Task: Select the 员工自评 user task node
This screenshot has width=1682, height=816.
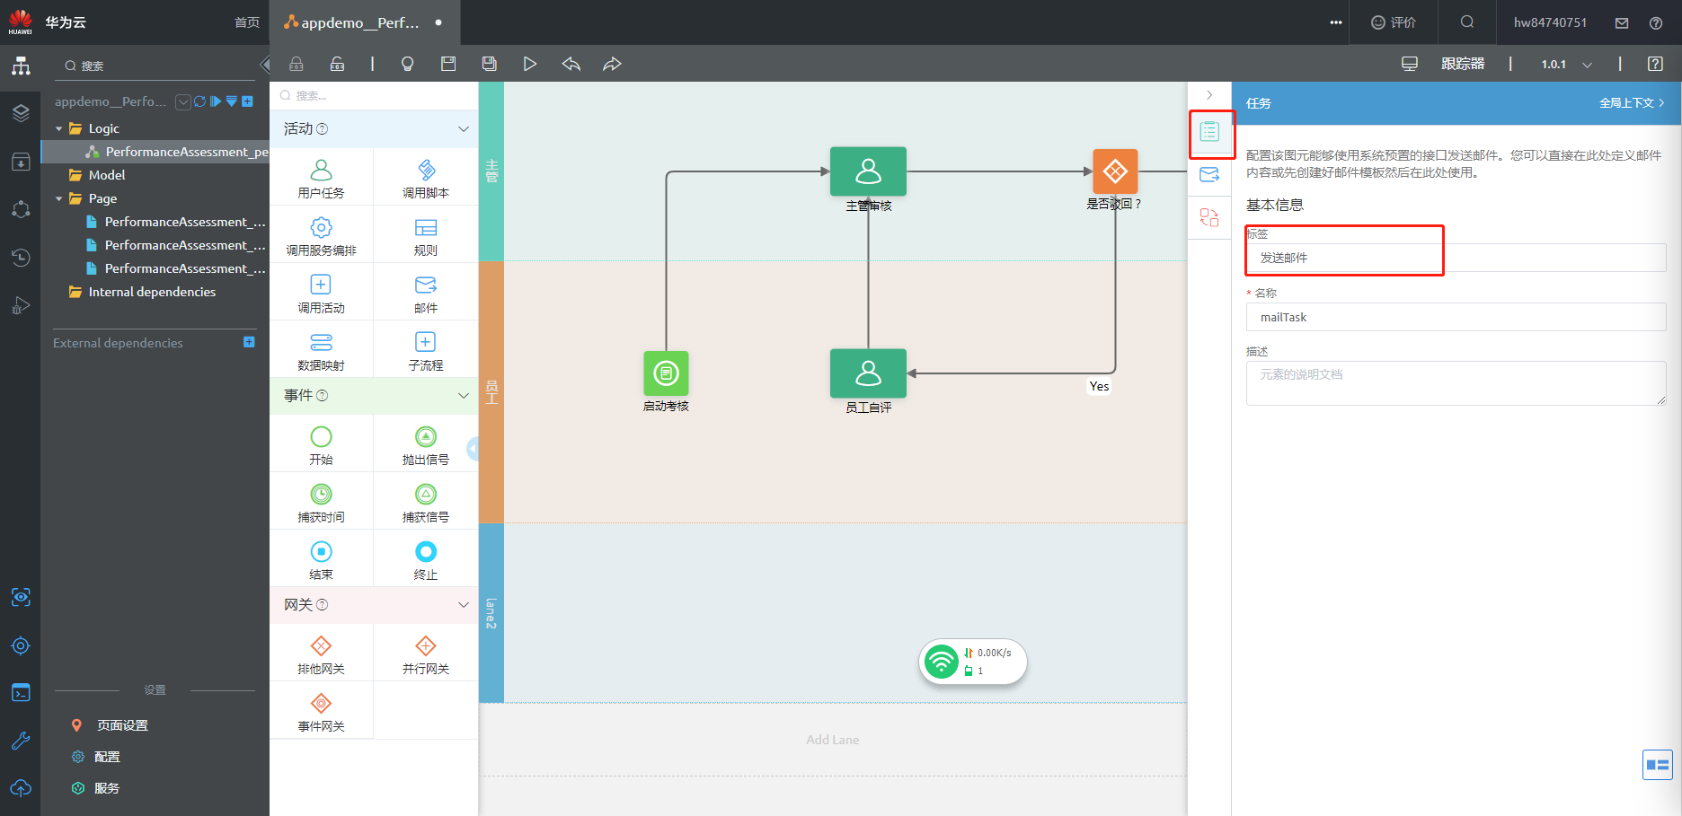Action: [868, 373]
